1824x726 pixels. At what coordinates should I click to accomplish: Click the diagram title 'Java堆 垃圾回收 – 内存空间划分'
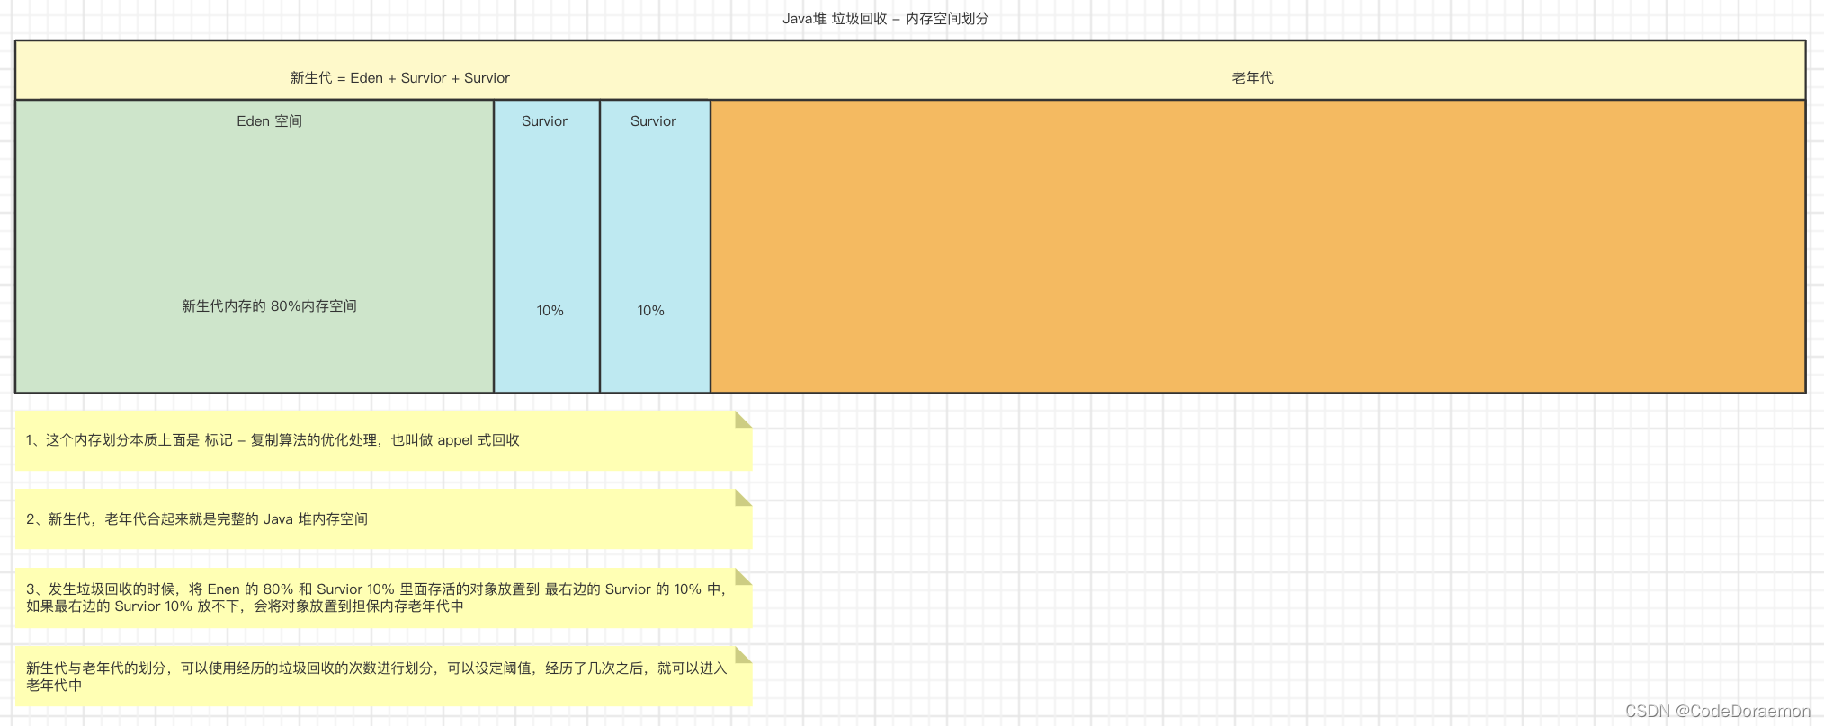[885, 18]
